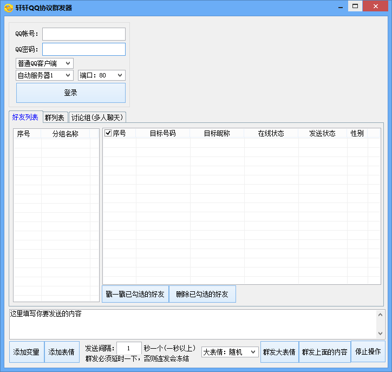Click the QQ account number input field
Image resolution: width=392 pixels, height=372 pixels.
coord(84,34)
